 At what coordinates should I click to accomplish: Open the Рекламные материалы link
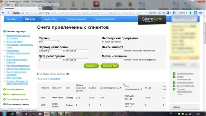tap(18, 66)
